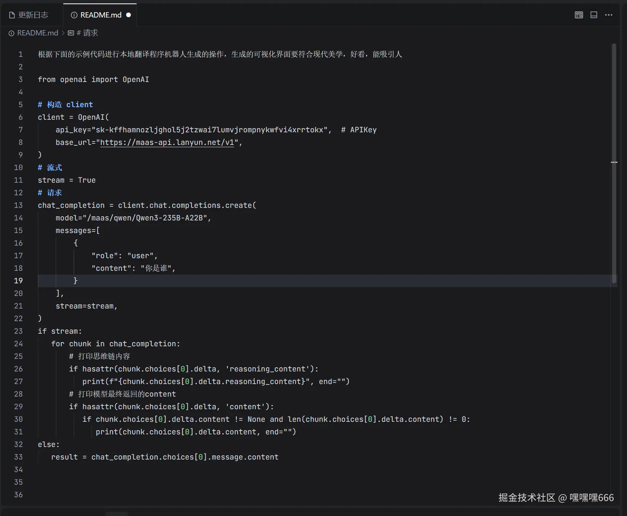Viewport: 627px width, 516px height.
Task: Click the hasattr 'content' check on line 29
Action: click(172, 407)
